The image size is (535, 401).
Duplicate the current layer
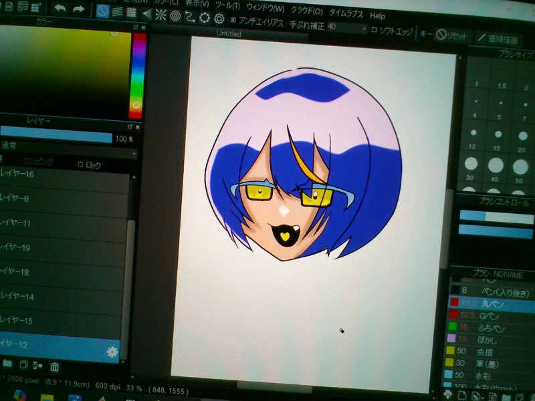pyautogui.click(x=23, y=364)
